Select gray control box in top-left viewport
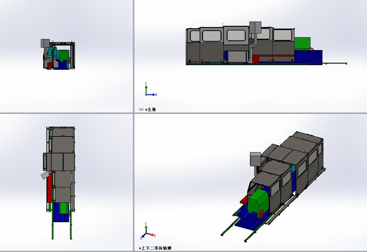 45,43
